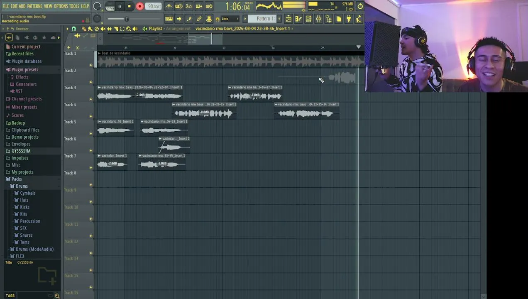Open the OPTIONS menu
This screenshot has width=528, height=299.
pos(61,6)
